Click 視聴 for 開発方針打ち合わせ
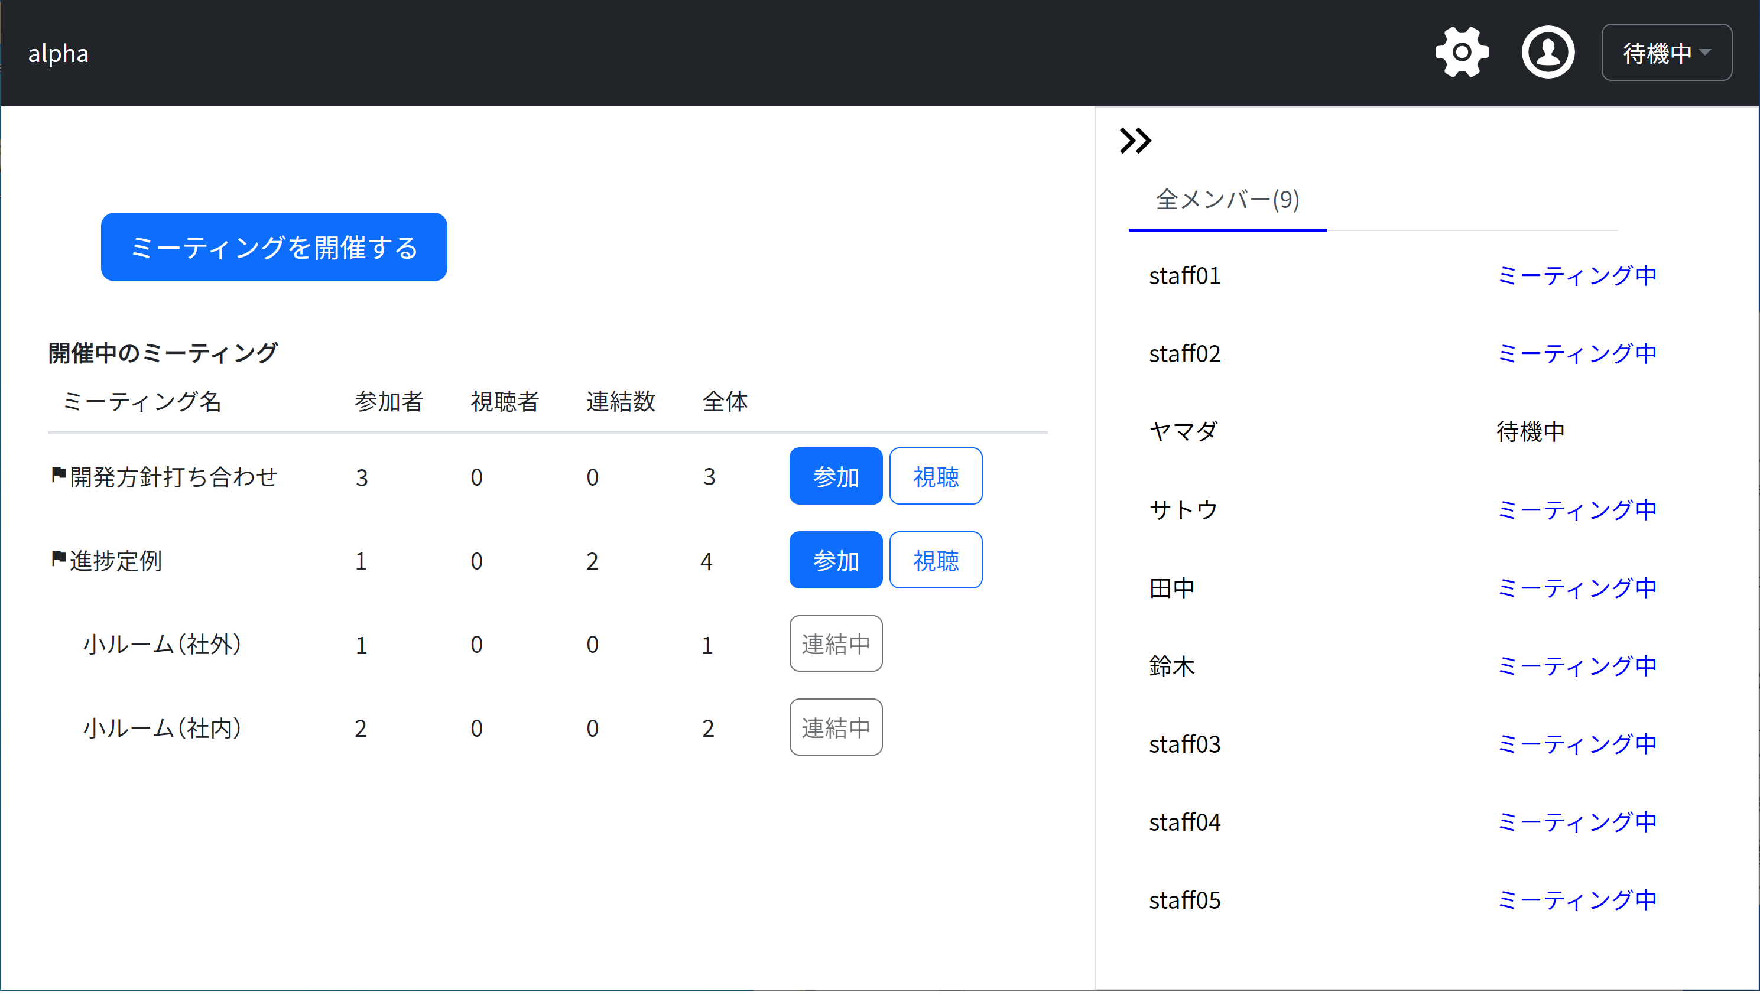Screen dimensions: 1760x995 [x=936, y=477]
